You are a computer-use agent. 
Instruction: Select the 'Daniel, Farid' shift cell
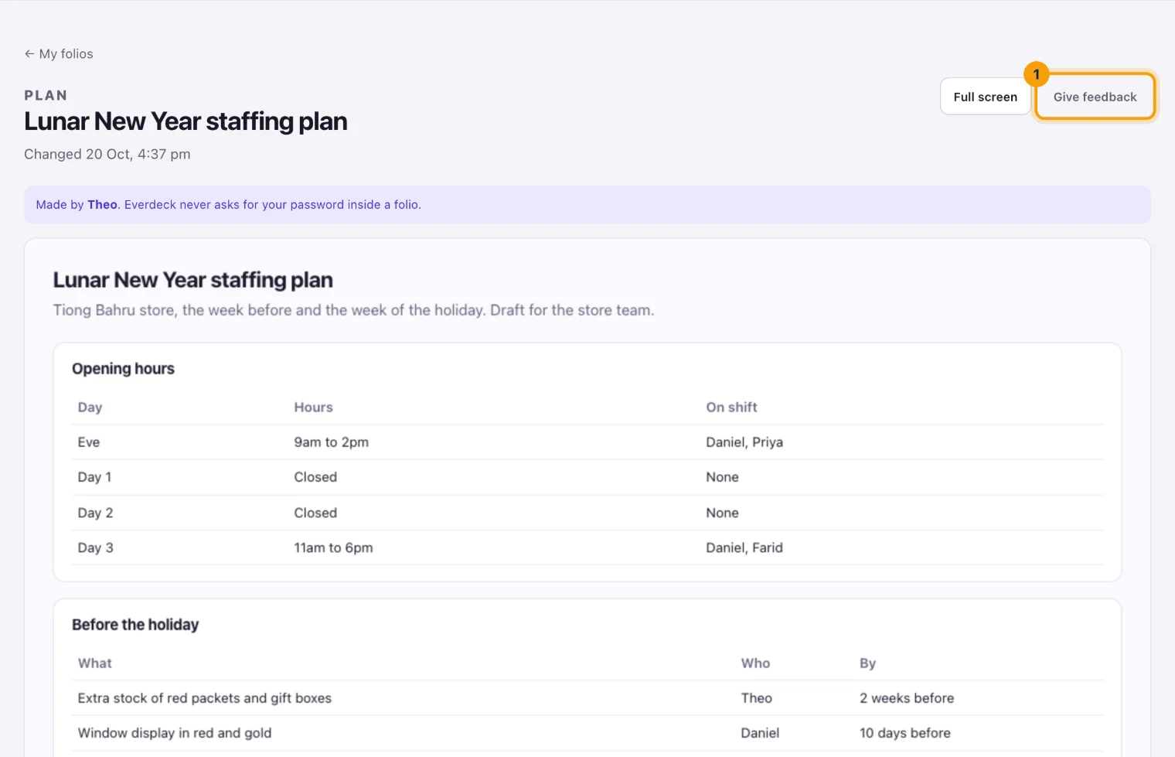tap(744, 547)
